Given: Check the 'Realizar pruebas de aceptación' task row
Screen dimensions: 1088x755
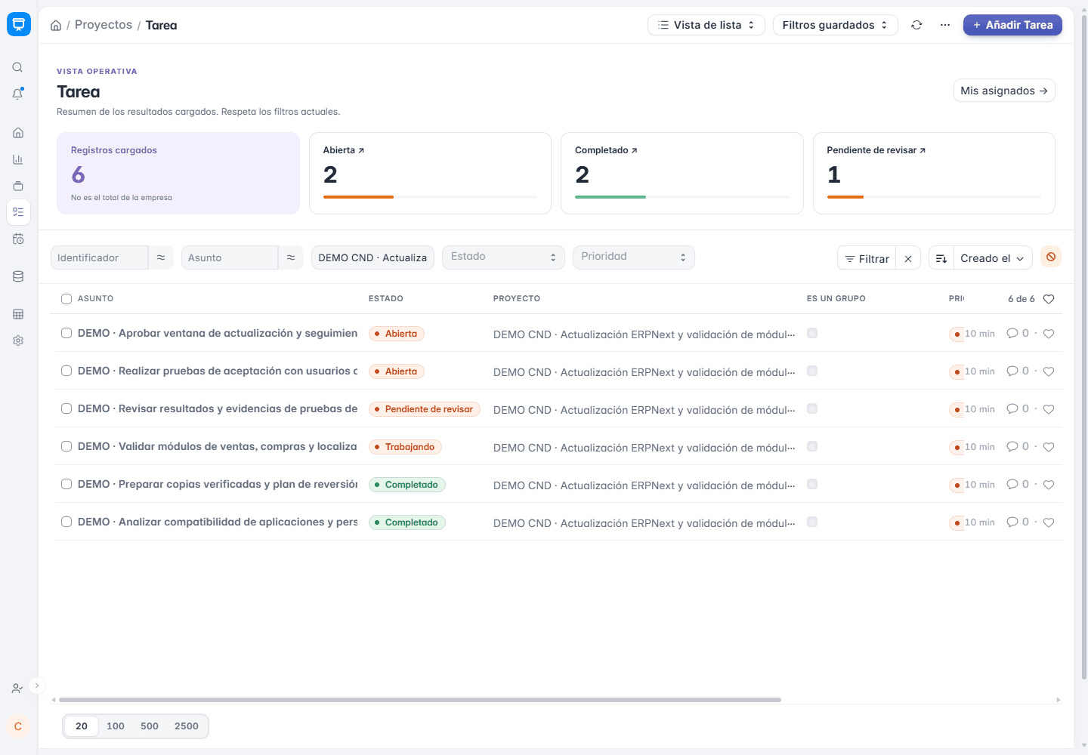Looking at the screenshot, I should (x=66, y=371).
